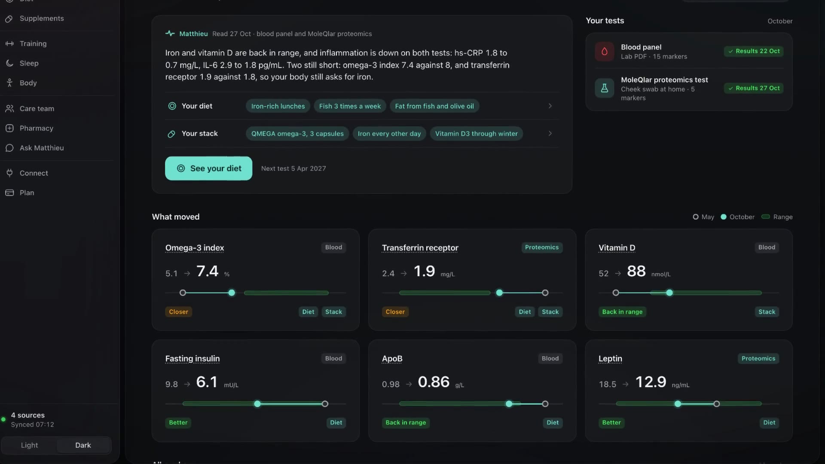Go to the Training section
Image resolution: width=825 pixels, height=464 pixels.
(x=33, y=43)
